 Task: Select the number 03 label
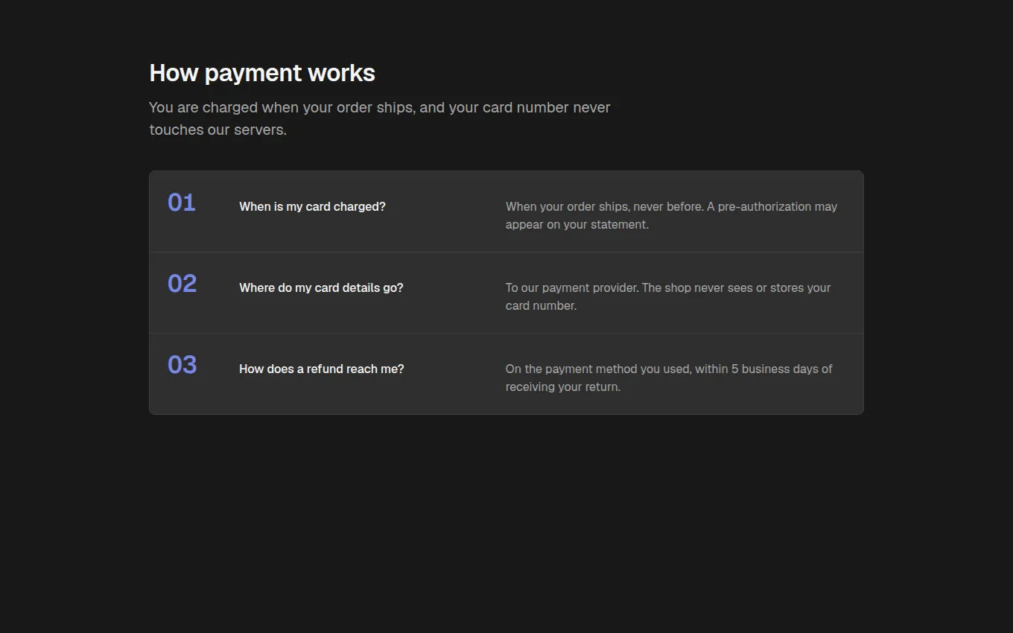point(182,365)
